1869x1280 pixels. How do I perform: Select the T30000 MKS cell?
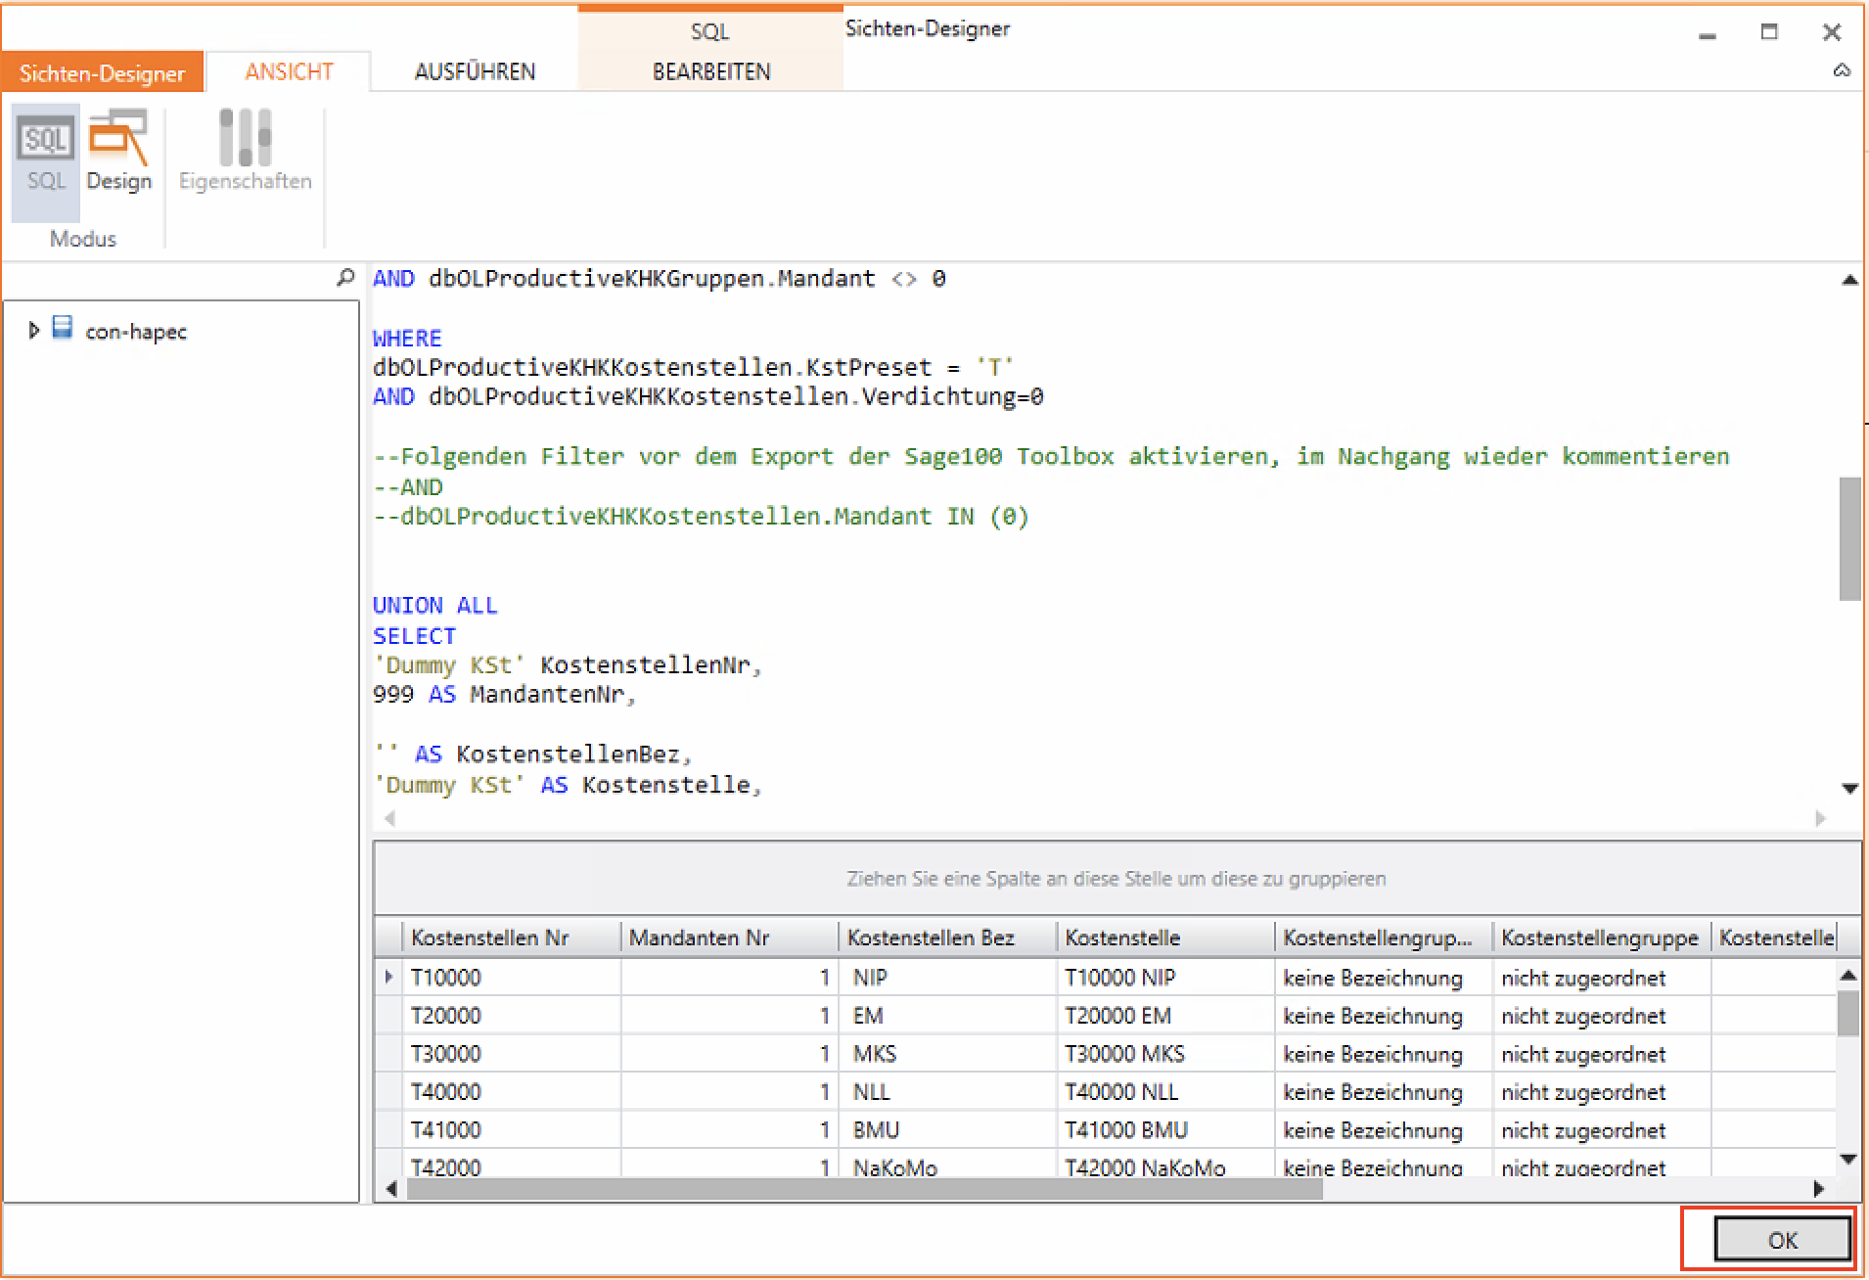pyautogui.click(x=1124, y=1054)
